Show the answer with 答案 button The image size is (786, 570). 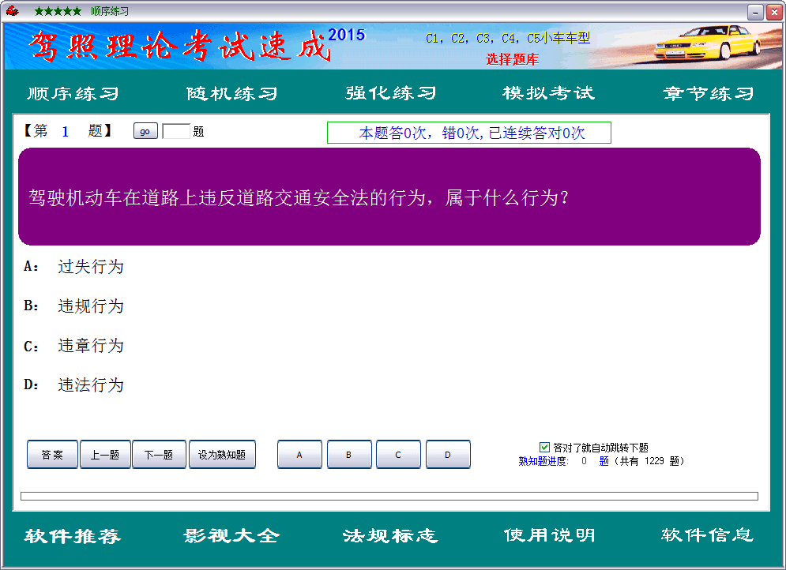tap(52, 455)
